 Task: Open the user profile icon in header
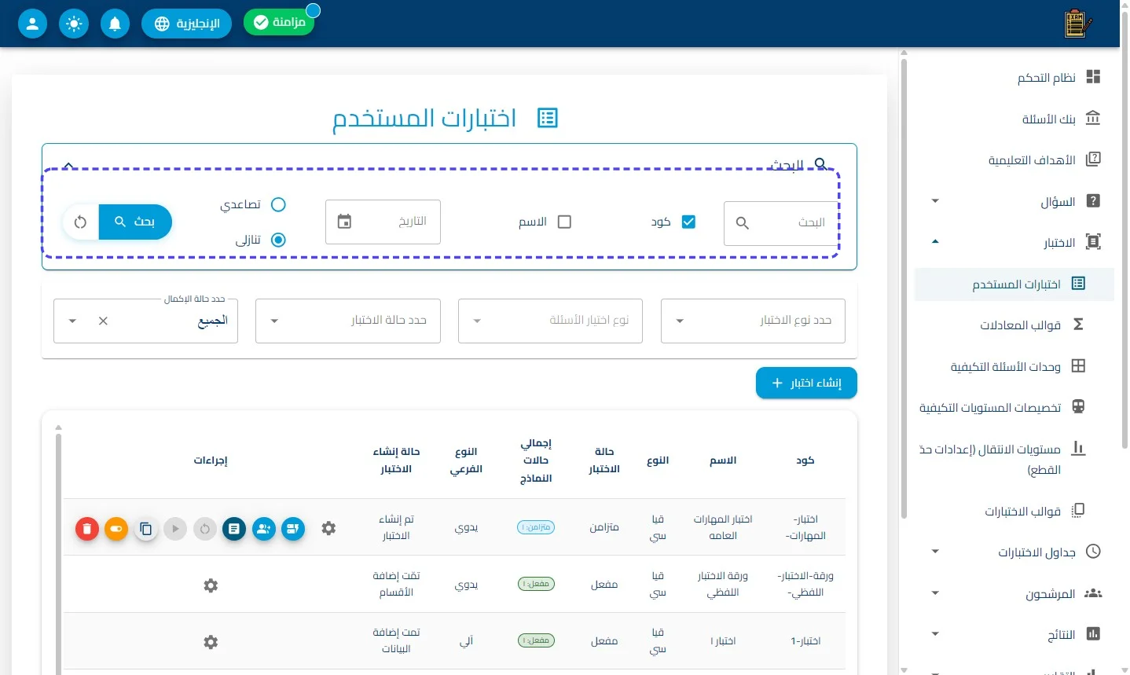tap(32, 24)
